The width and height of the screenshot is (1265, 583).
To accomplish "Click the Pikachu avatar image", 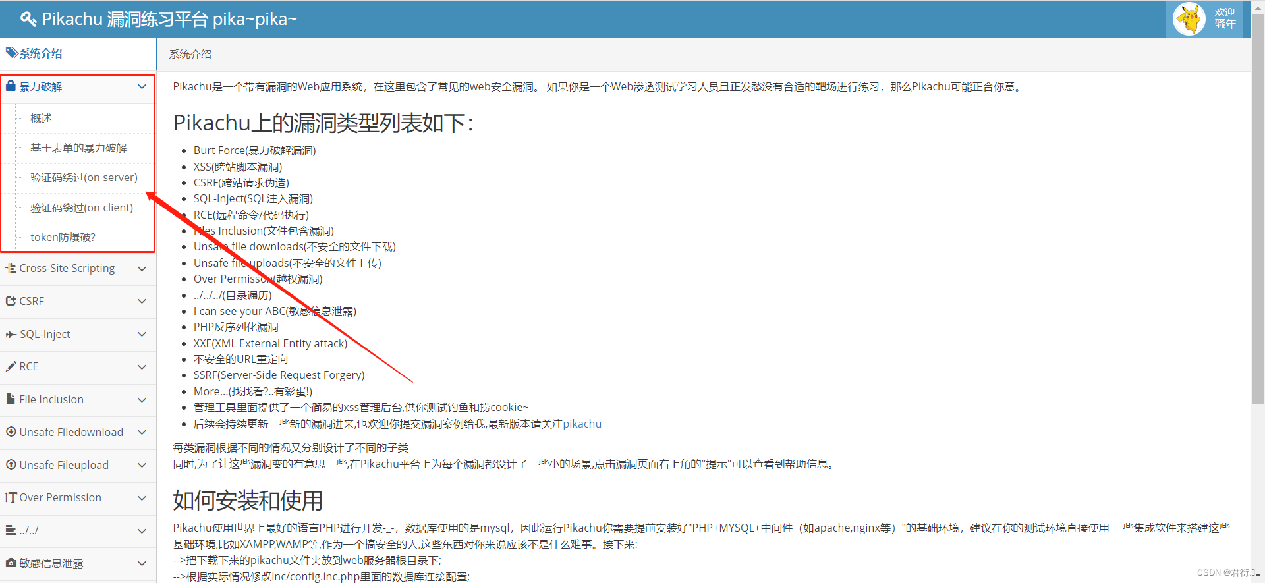I will point(1189,19).
